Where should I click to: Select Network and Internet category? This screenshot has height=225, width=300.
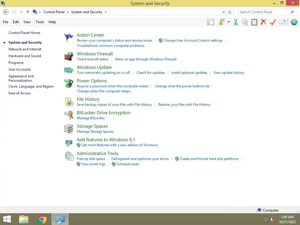click(x=25, y=49)
